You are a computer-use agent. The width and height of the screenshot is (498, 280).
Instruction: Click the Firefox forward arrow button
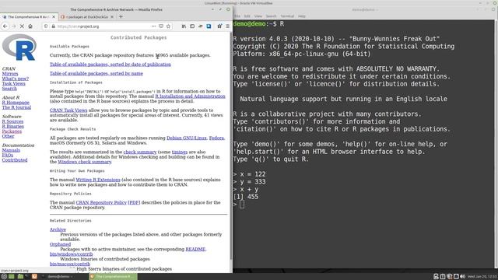(x=14, y=26)
